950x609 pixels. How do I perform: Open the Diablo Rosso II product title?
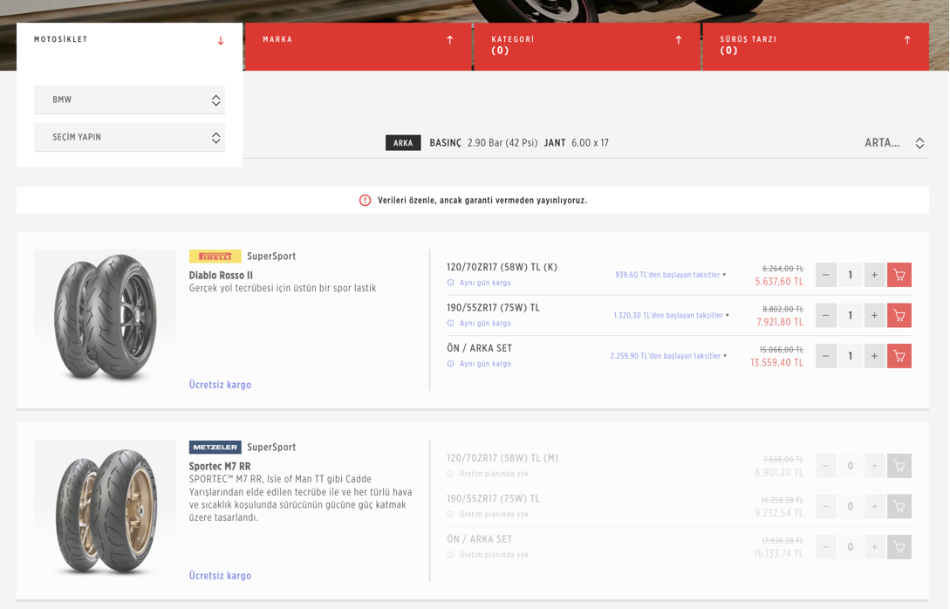[221, 275]
